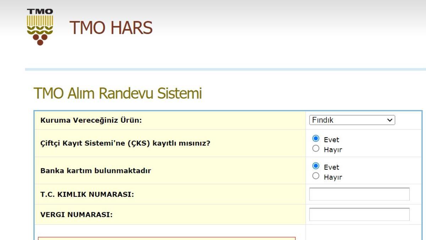Image resolution: width=426 pixels, height=240 pixels.
Task: Click the TMO wheat logo
Action: point(40,27)
